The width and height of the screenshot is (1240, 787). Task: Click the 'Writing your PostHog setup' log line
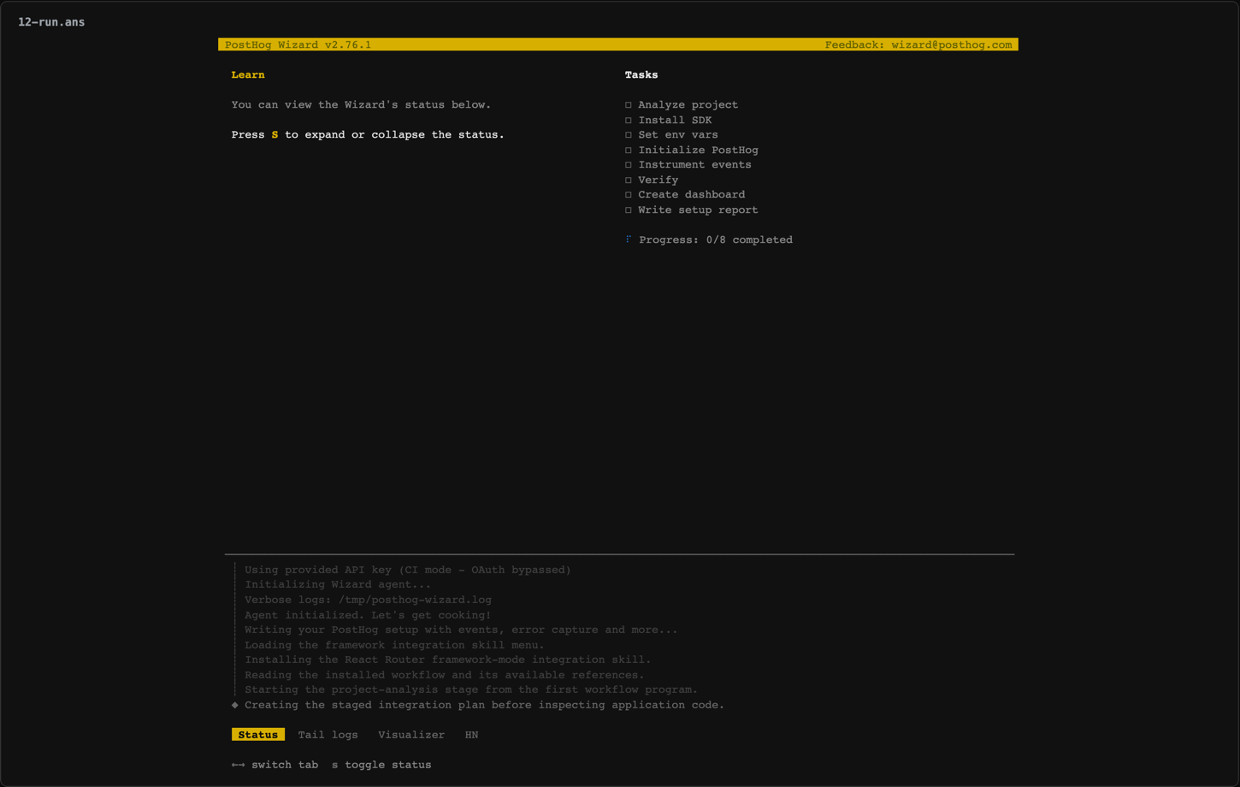point(461,630)
